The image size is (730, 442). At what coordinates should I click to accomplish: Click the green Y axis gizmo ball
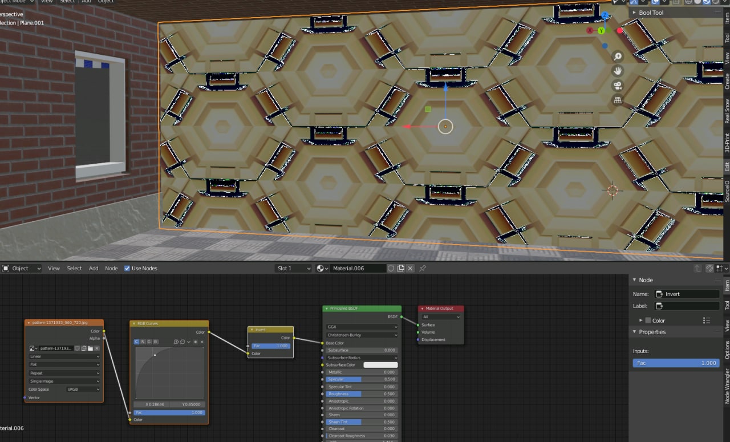coord(601,30)
